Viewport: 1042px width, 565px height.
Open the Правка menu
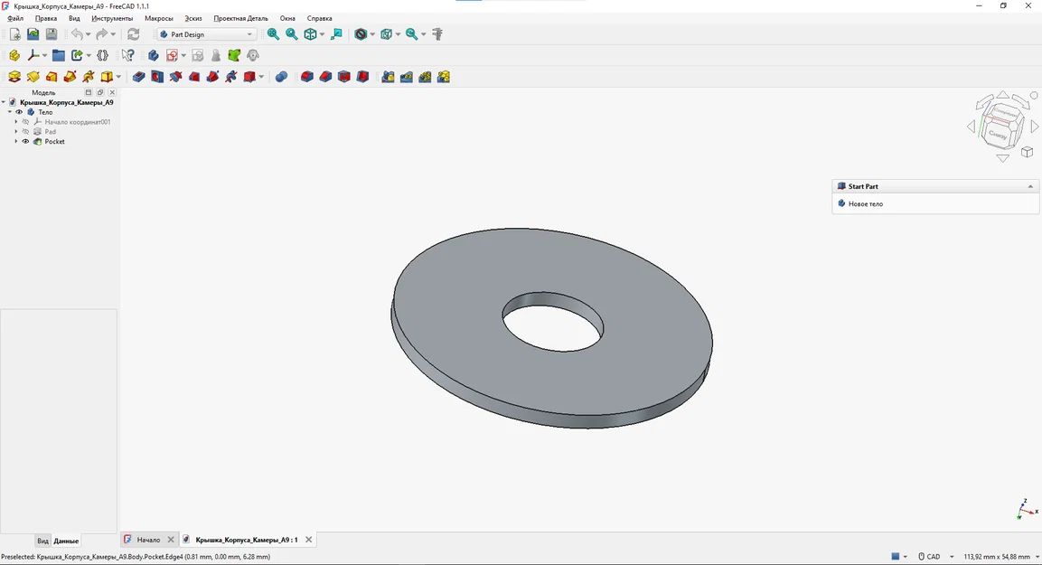[46, 19]
